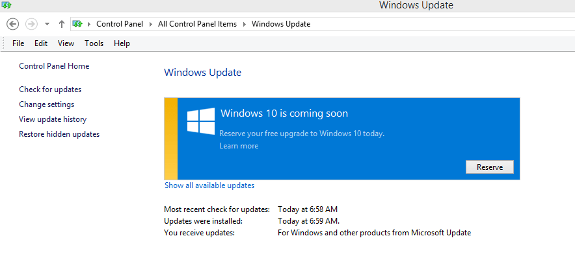Click the Windows Update breadcrumb in address bar
Viewport: 575px width, 260px height.
point(281,24)
